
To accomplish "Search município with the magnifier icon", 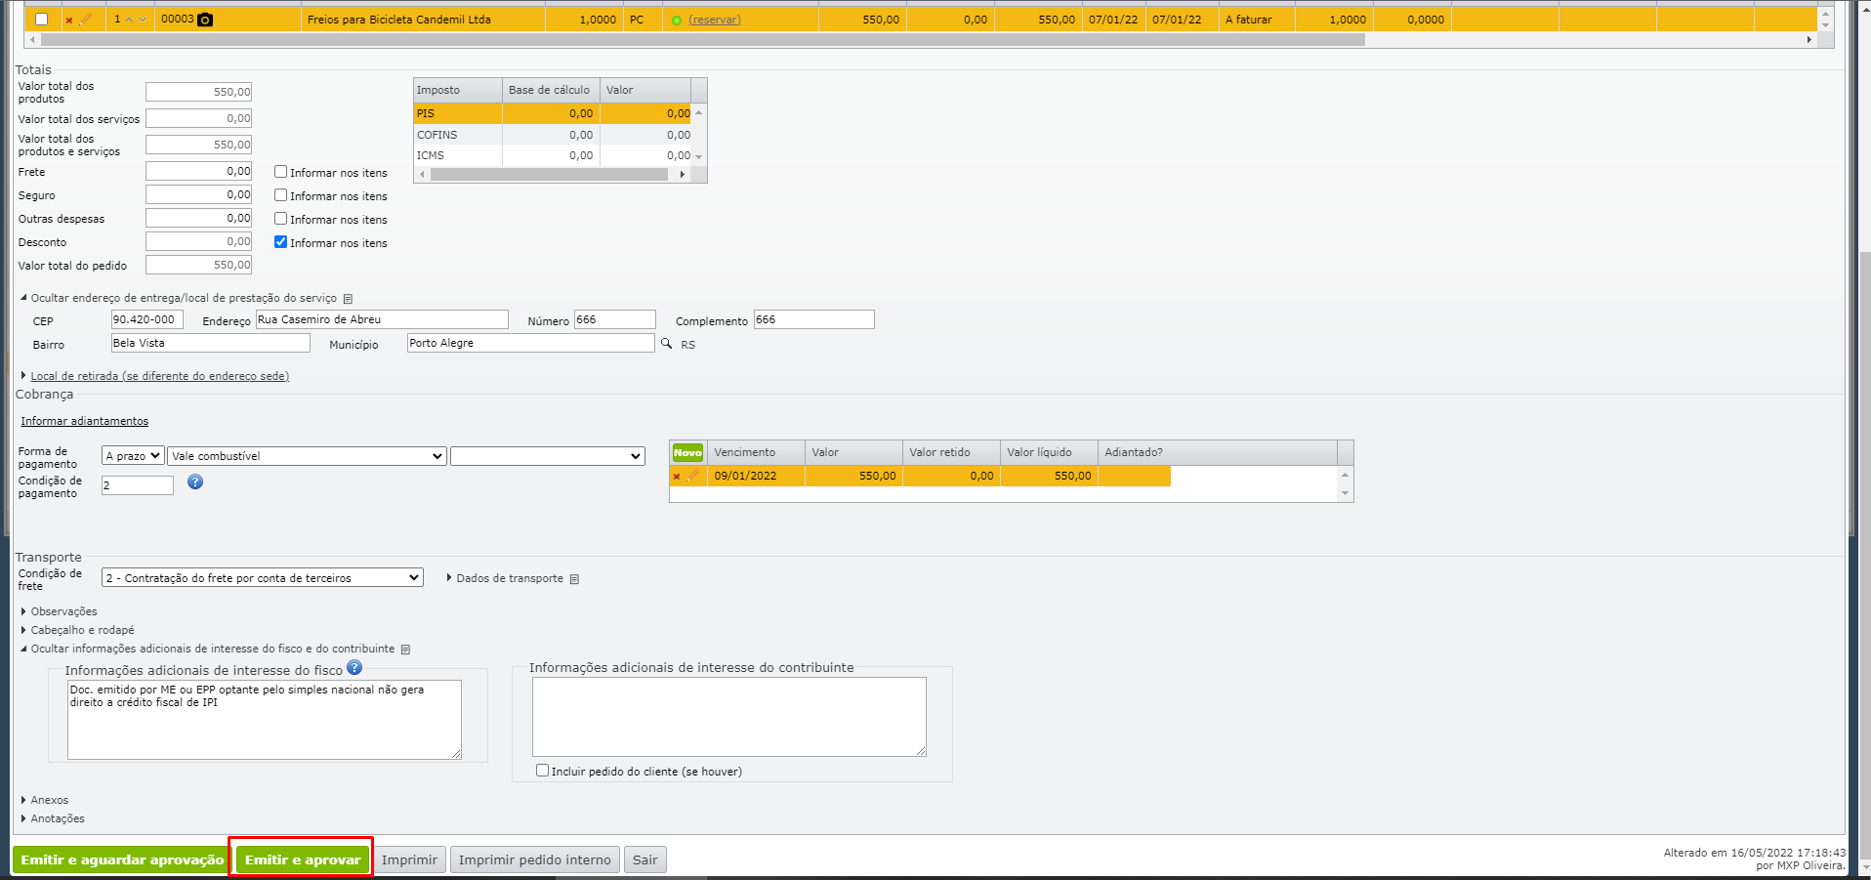I will pos(667,344).
